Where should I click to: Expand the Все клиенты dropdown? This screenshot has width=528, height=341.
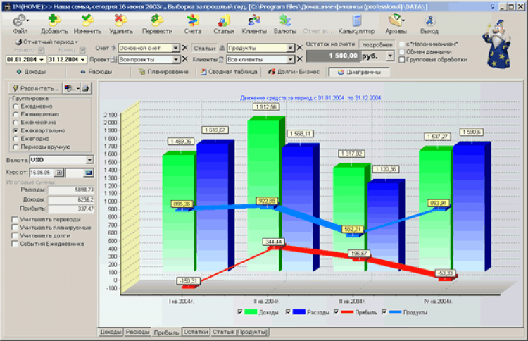click(289, 60)
